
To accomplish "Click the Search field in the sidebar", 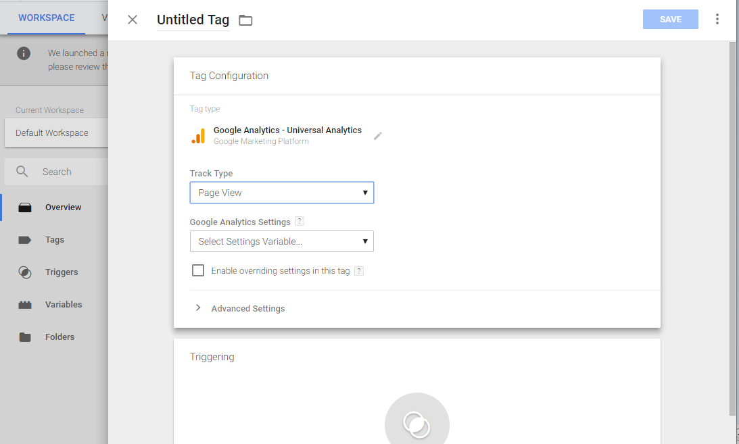I will coord(57,172).
